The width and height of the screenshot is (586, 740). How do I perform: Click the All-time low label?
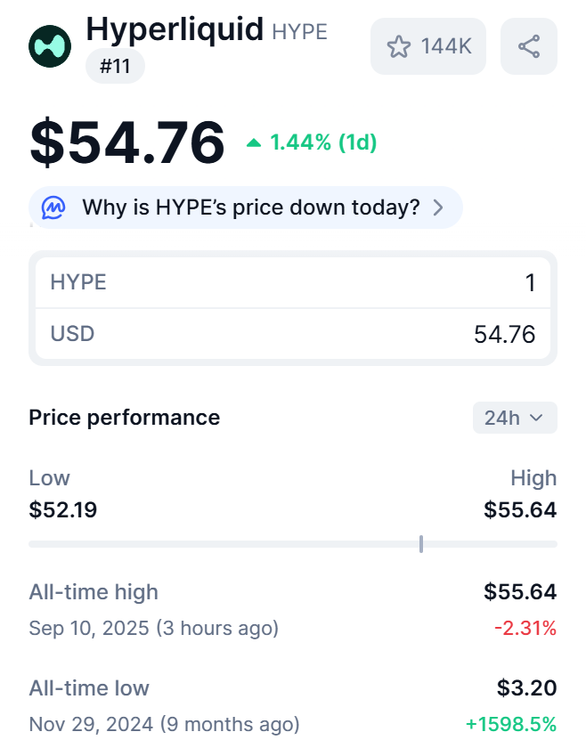89,687
